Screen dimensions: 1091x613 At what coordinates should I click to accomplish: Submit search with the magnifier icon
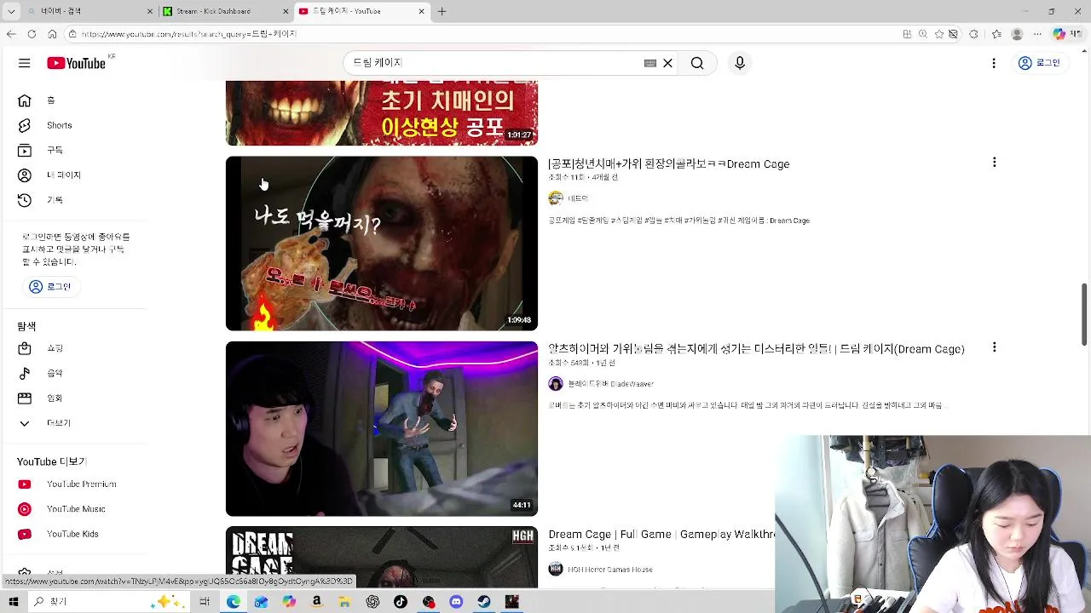point(697,63)
